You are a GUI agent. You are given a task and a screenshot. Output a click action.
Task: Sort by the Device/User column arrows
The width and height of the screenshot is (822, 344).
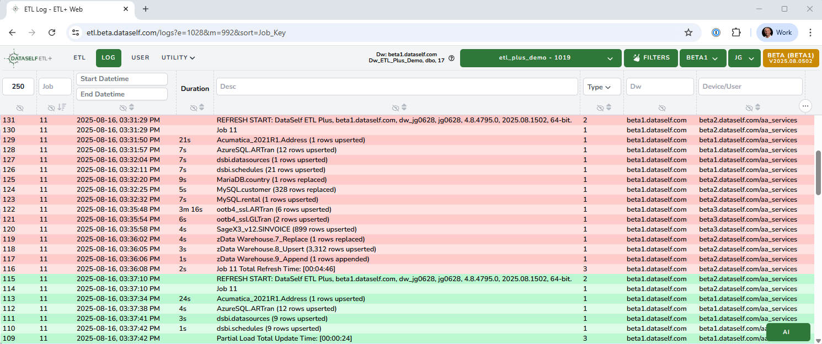click(758, 107)
